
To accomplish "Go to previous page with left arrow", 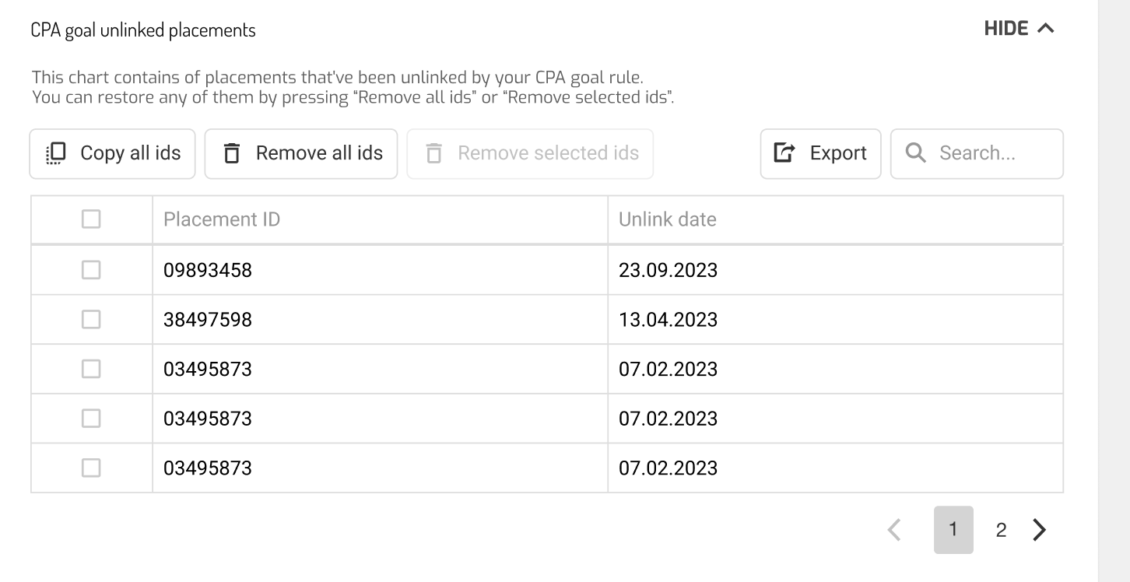I will [895, 530].
